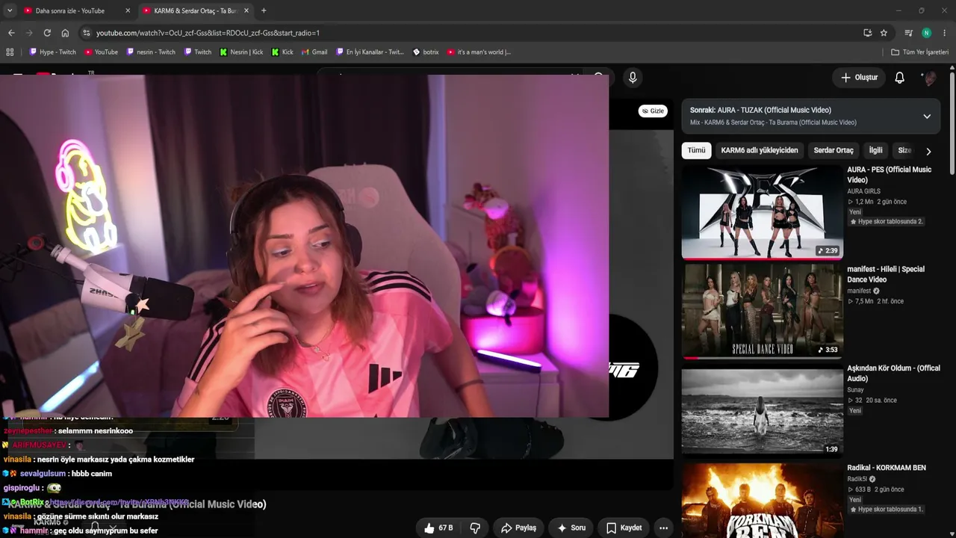The image size is (956, 538).
Task: Open 'Aşkından Kör Oldum - (Official Audio)' title
Action: (x=893, y=374)
